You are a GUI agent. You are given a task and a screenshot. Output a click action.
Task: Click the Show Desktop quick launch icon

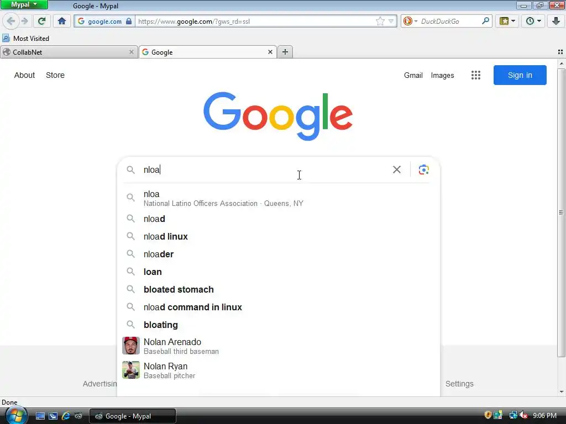coord(40,416)
